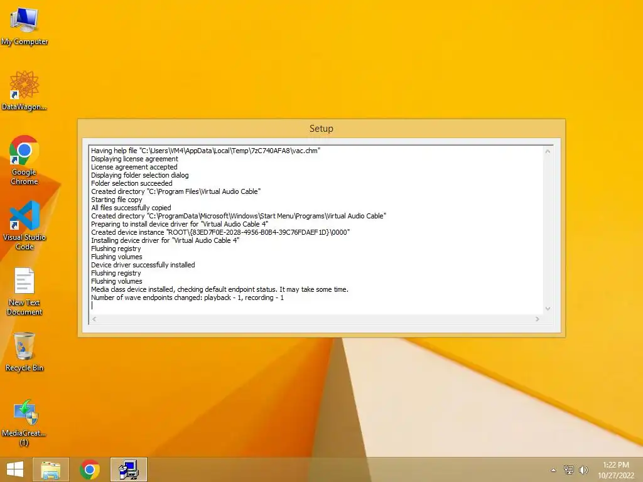Open the My Computer desktop icon
Screen dimensions: 643x482
click(x=24, y=26)
